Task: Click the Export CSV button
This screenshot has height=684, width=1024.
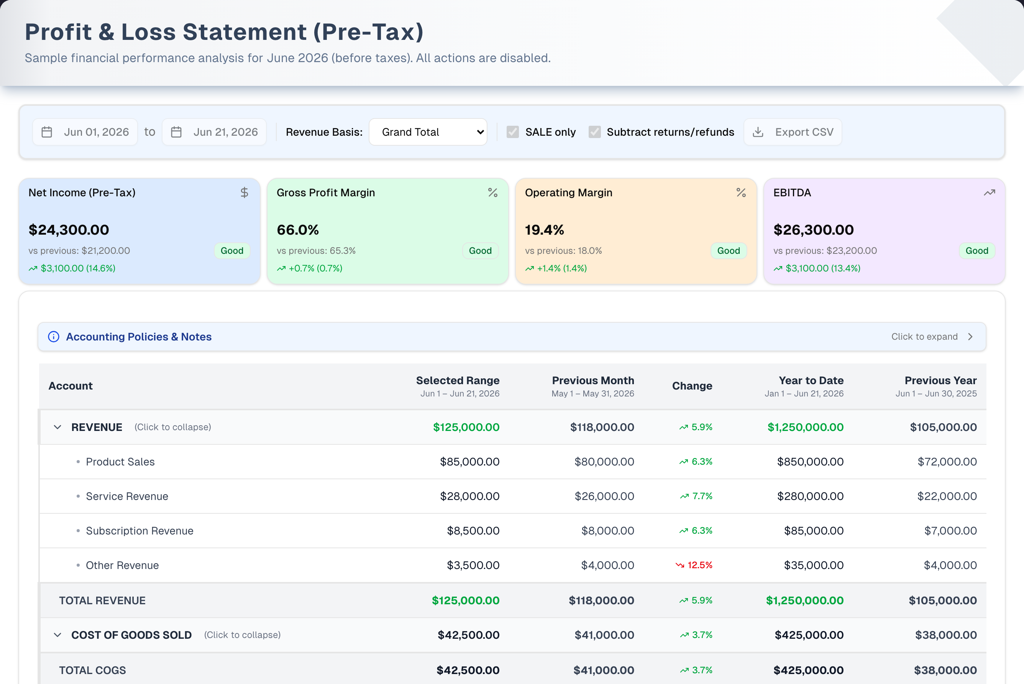Action: [x=792, y=132]
